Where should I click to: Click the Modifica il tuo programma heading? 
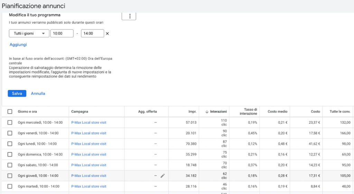coord(35,15)
